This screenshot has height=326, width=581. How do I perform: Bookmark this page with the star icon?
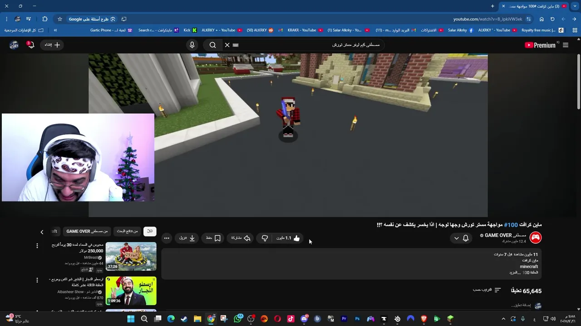(59, 19)
